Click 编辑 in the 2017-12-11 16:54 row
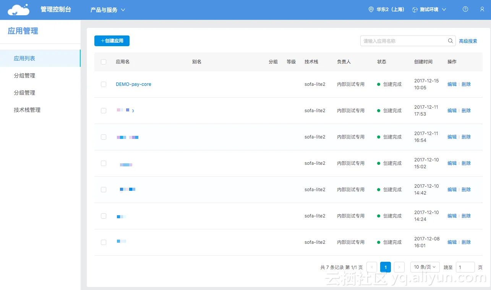This screenshot has width=491, height=290. tap(452, 137)
